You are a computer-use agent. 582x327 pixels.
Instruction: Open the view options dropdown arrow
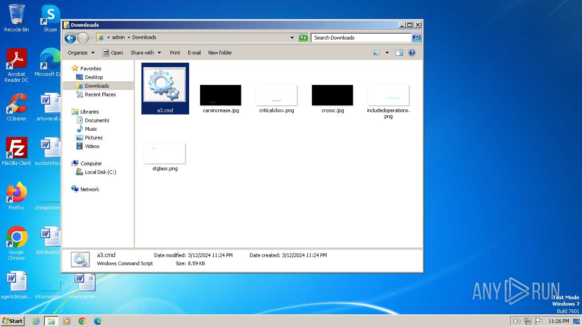387,53
